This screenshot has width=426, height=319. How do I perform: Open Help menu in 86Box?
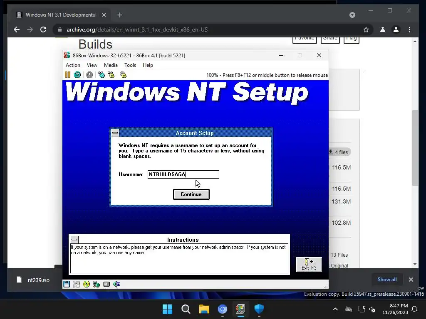[148, 65]
